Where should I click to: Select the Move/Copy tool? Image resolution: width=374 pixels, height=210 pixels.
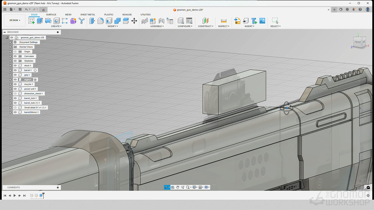coord(134,21)
